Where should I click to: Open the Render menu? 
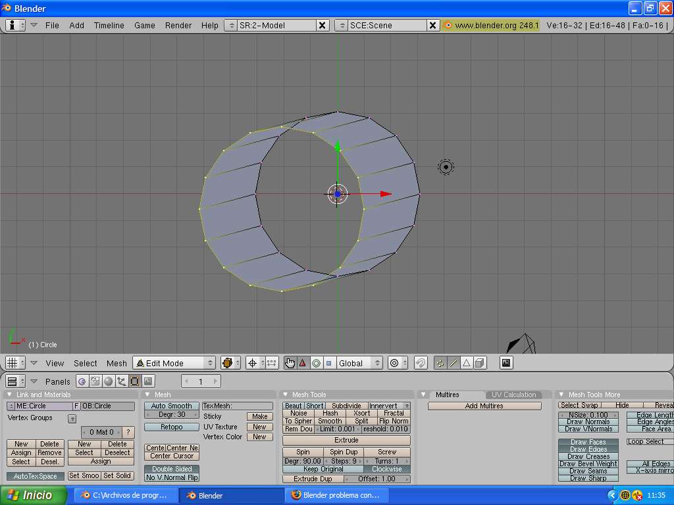click(x=178, y=26)
